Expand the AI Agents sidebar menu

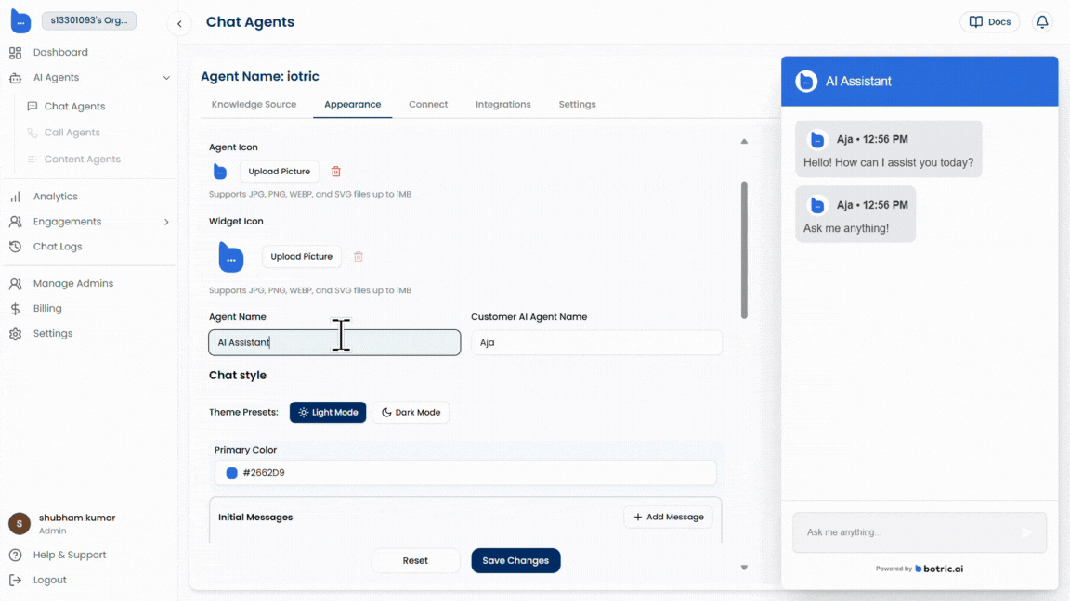tap(167, 77)
